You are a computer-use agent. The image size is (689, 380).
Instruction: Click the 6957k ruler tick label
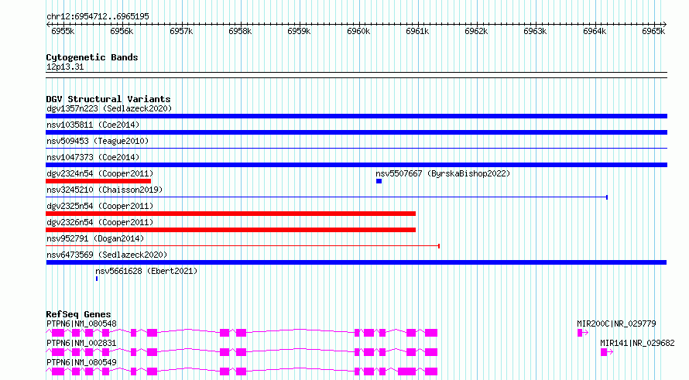point(181,31)
